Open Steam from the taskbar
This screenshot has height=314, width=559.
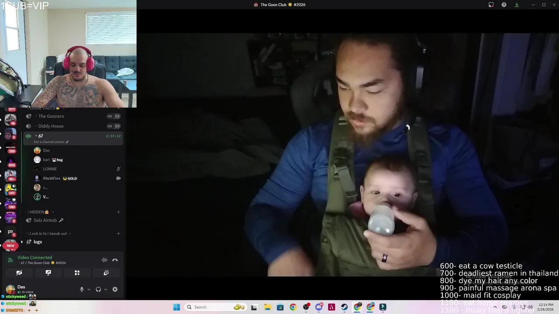(x=345, y=307)
